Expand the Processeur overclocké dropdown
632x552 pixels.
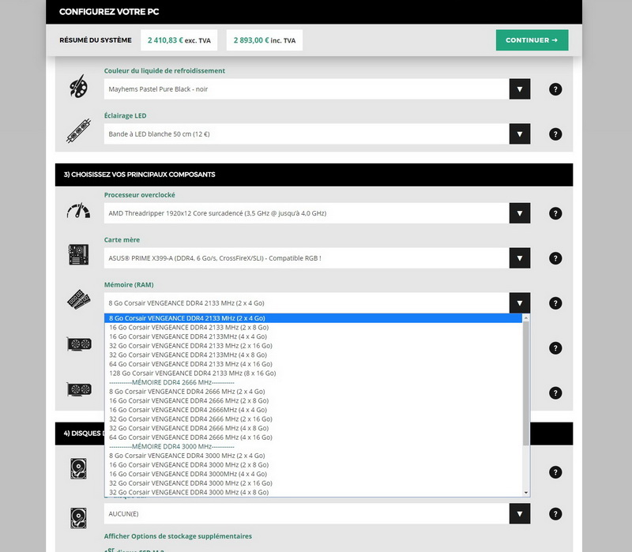click(x=520, y=213)
